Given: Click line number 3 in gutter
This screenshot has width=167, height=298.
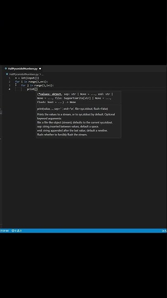Looking at the screenshot, I should click(x=9, y=86).
